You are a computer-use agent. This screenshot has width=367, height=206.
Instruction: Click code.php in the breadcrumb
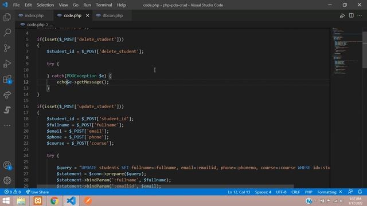coord(36,24)
